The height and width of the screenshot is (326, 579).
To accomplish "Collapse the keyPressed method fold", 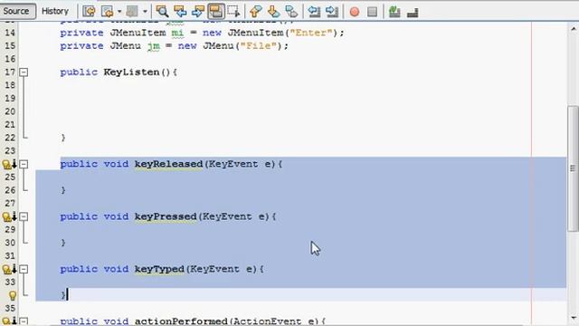I will tap(24, 216).
